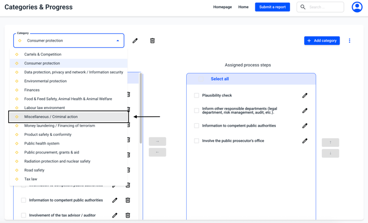The width and height of the screenshot is (368, 223).
Task: Delete the Involvement of the tax advisor step
Action: [x=128, y=215]
